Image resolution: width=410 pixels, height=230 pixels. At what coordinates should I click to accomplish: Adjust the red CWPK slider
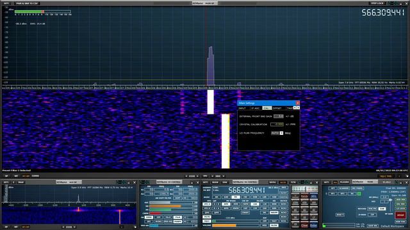click(x=171, y=213)
